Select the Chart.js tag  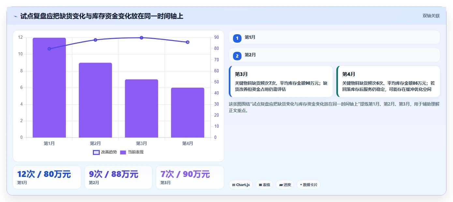[x=241, y=185]
